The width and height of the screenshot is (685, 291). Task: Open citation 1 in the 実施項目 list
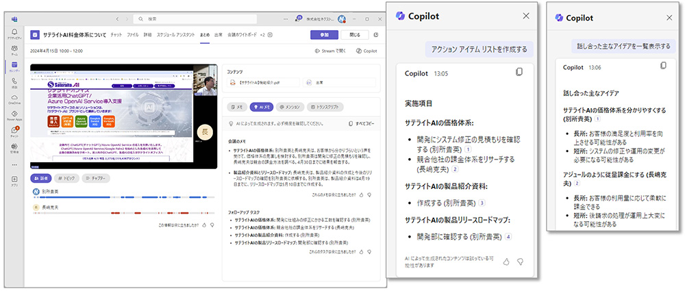[x=469, y=149]
